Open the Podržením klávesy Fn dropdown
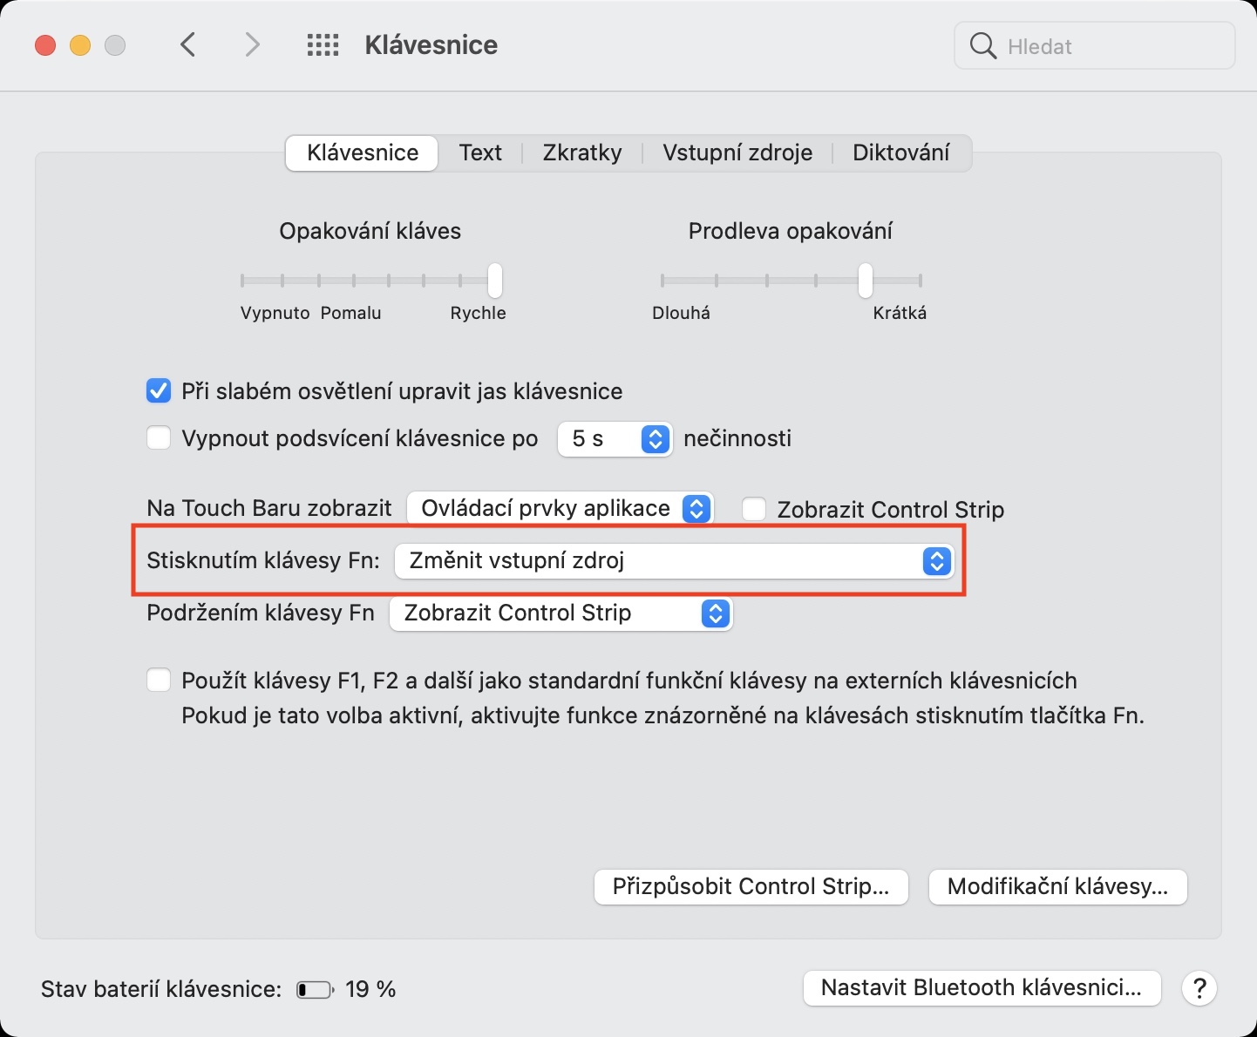The image size is (1257, 1037). (561, 613)
